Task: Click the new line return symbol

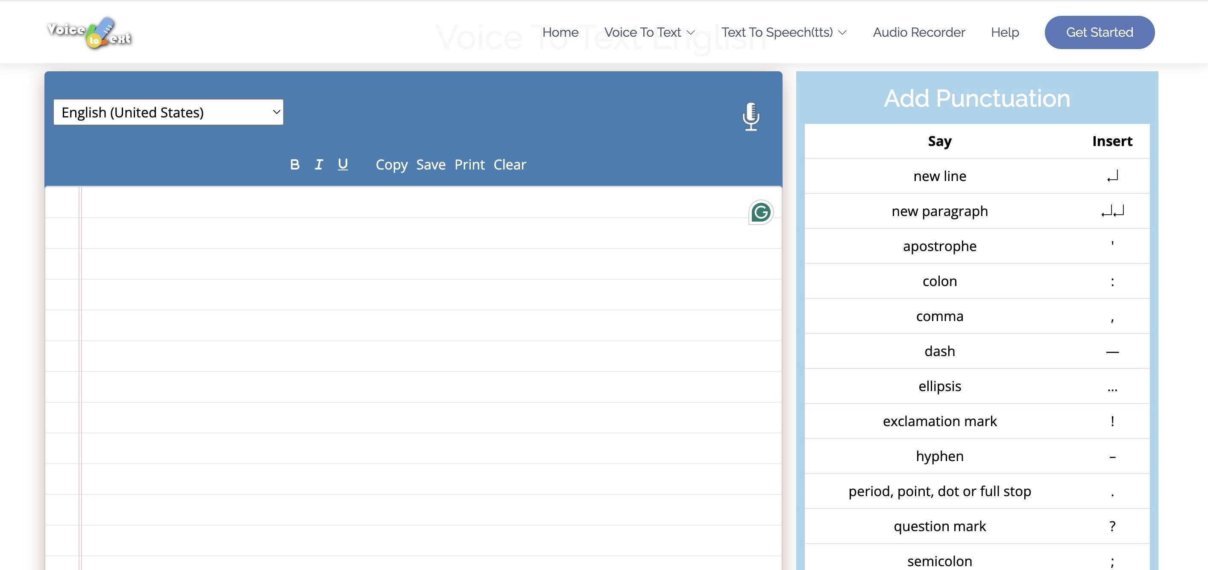Action: [x=1112, y=176]
